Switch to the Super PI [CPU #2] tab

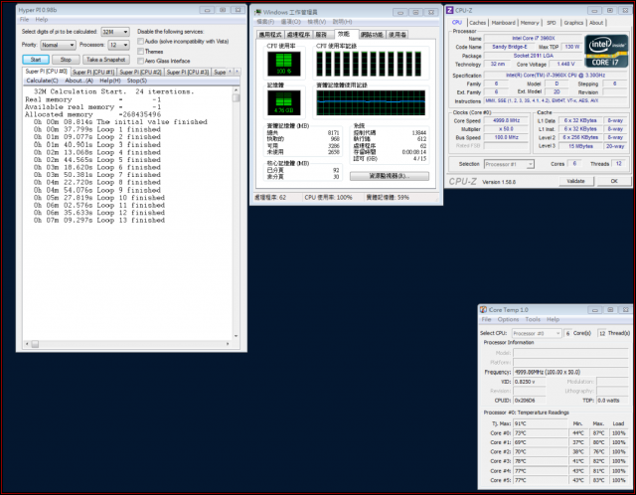140,73
